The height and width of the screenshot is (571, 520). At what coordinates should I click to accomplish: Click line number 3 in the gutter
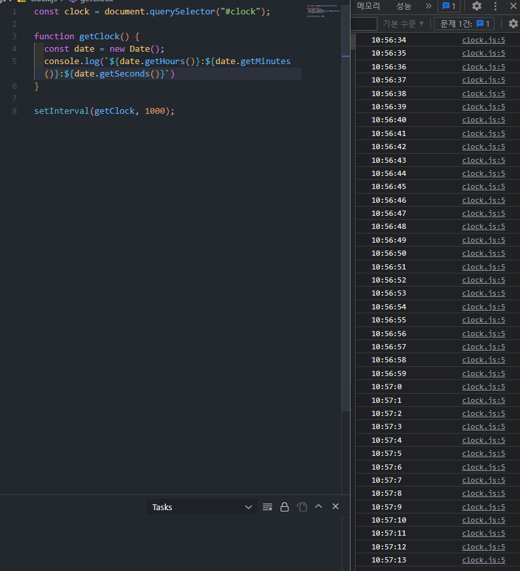coord(14,37)
